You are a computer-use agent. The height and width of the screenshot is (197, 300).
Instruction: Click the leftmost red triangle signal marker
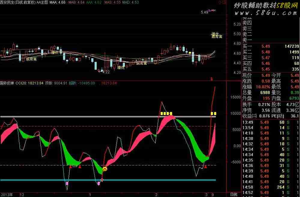[x=70, y=166]
